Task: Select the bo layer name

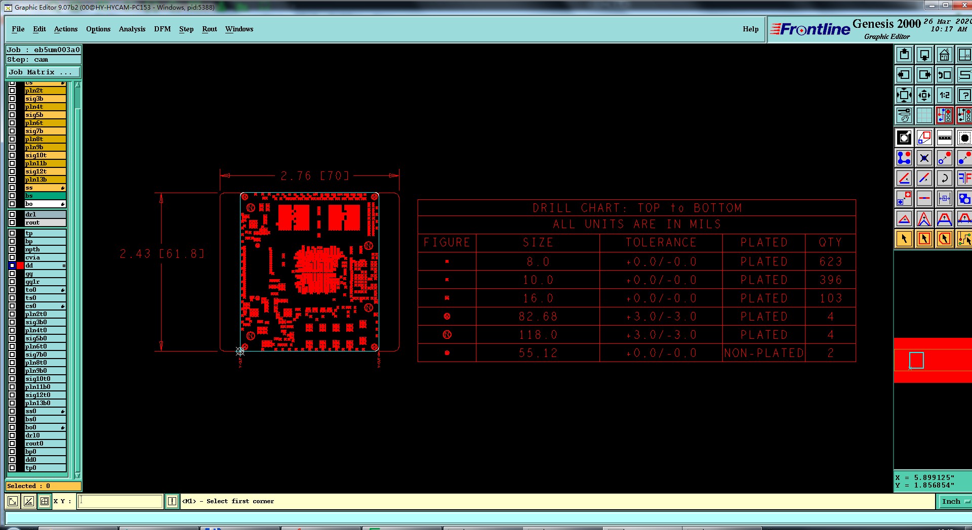Action: [45, 204]
